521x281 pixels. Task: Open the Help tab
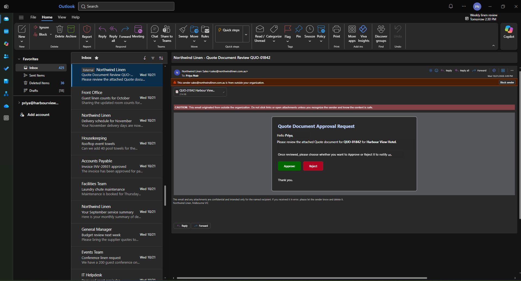point(76,17)
